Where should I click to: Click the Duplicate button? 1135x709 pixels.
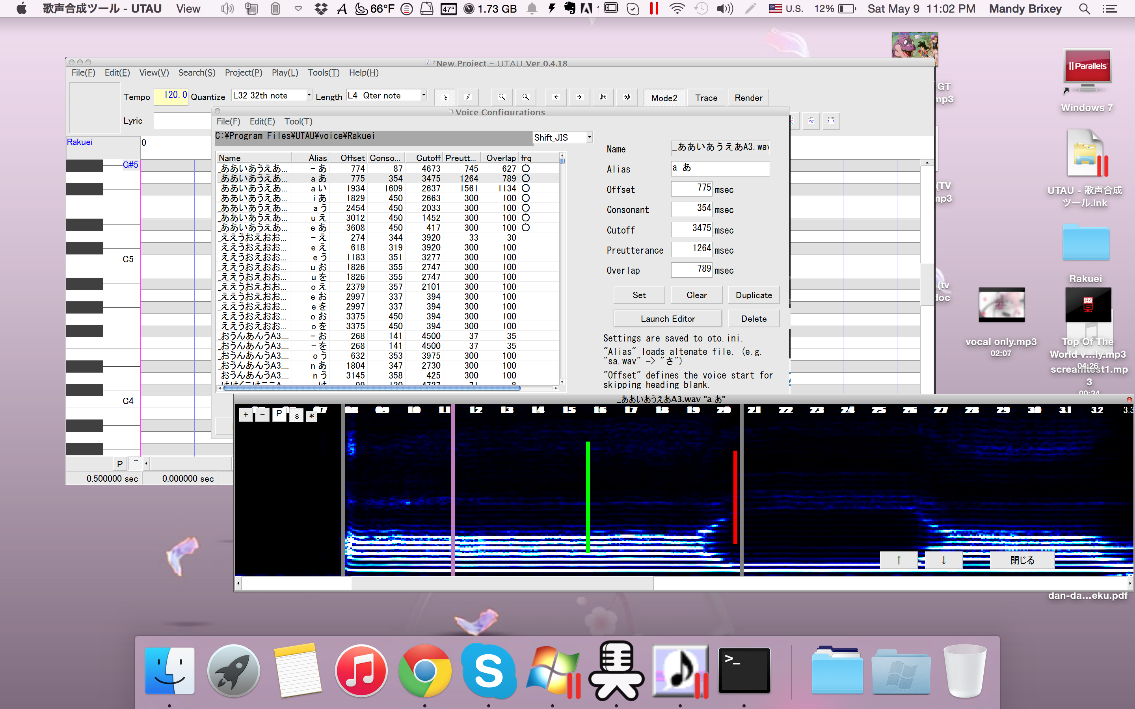tap(754, 295)
